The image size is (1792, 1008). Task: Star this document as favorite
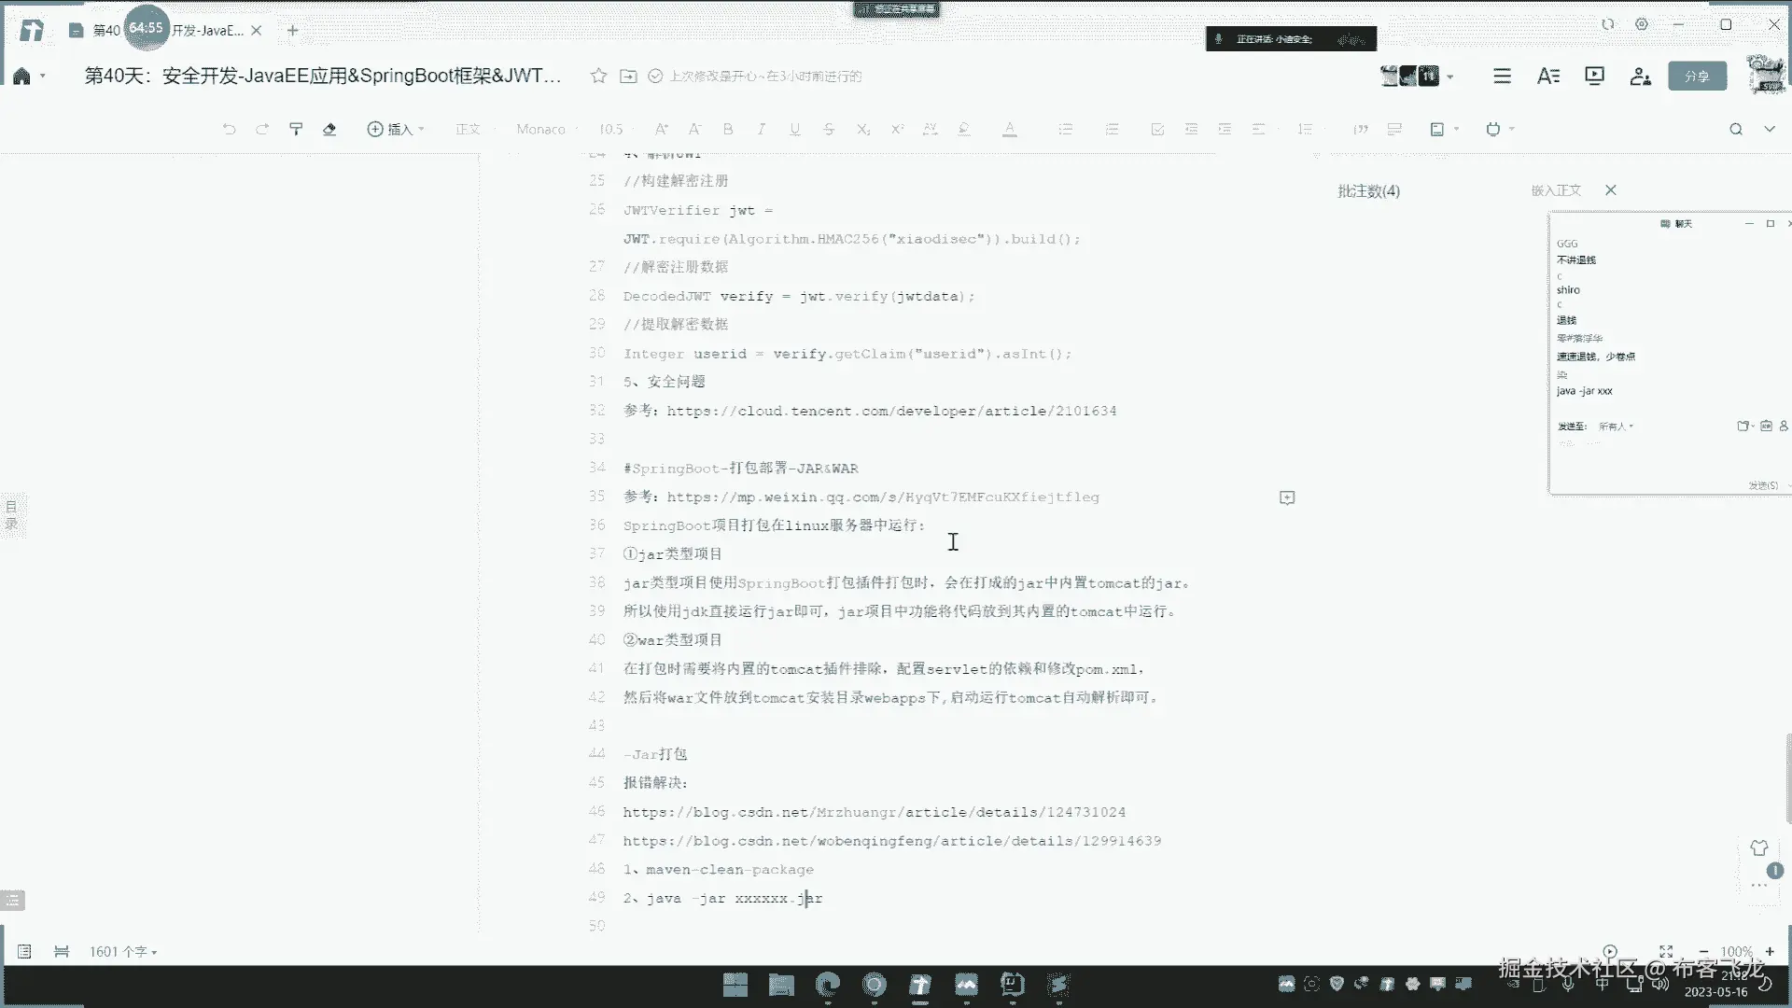pos(598,76)
